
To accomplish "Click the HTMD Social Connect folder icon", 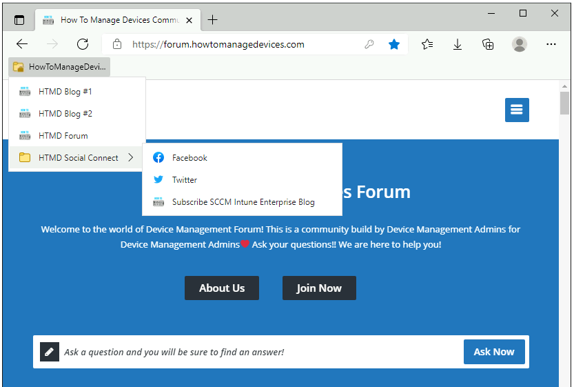I will click(25, 157).
